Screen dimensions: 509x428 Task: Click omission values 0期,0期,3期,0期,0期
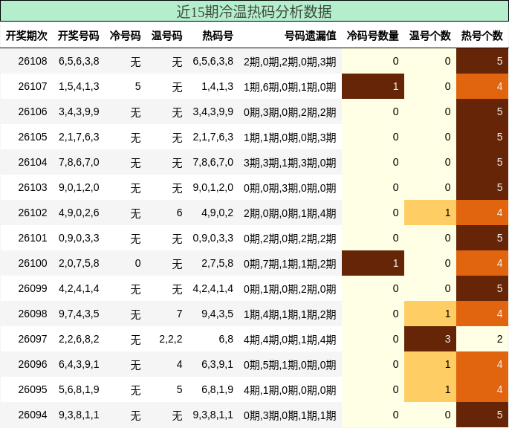290,188
